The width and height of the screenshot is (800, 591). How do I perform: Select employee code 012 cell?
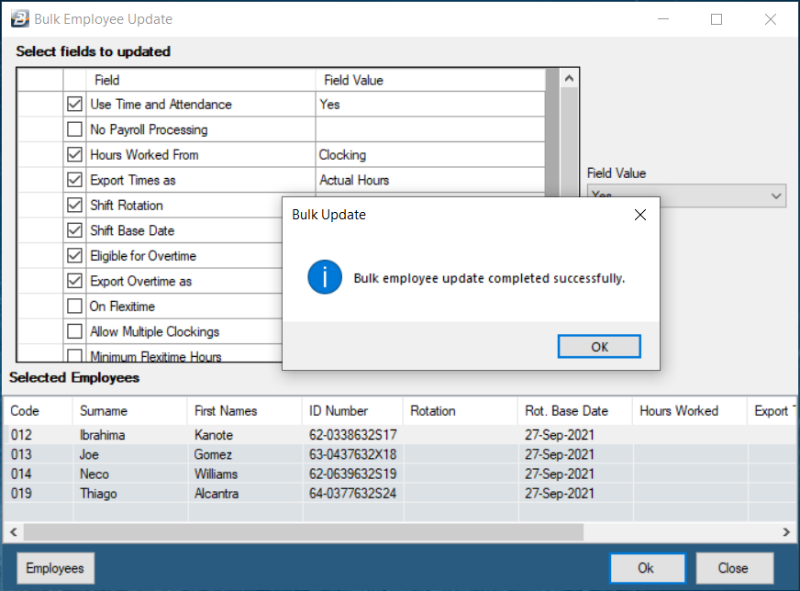pos(39,435)
